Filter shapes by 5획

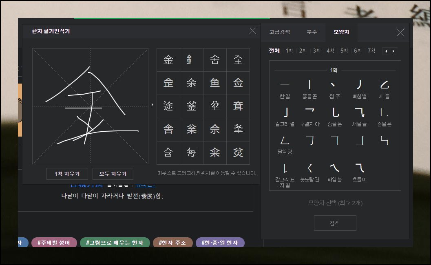coord(344,51)
